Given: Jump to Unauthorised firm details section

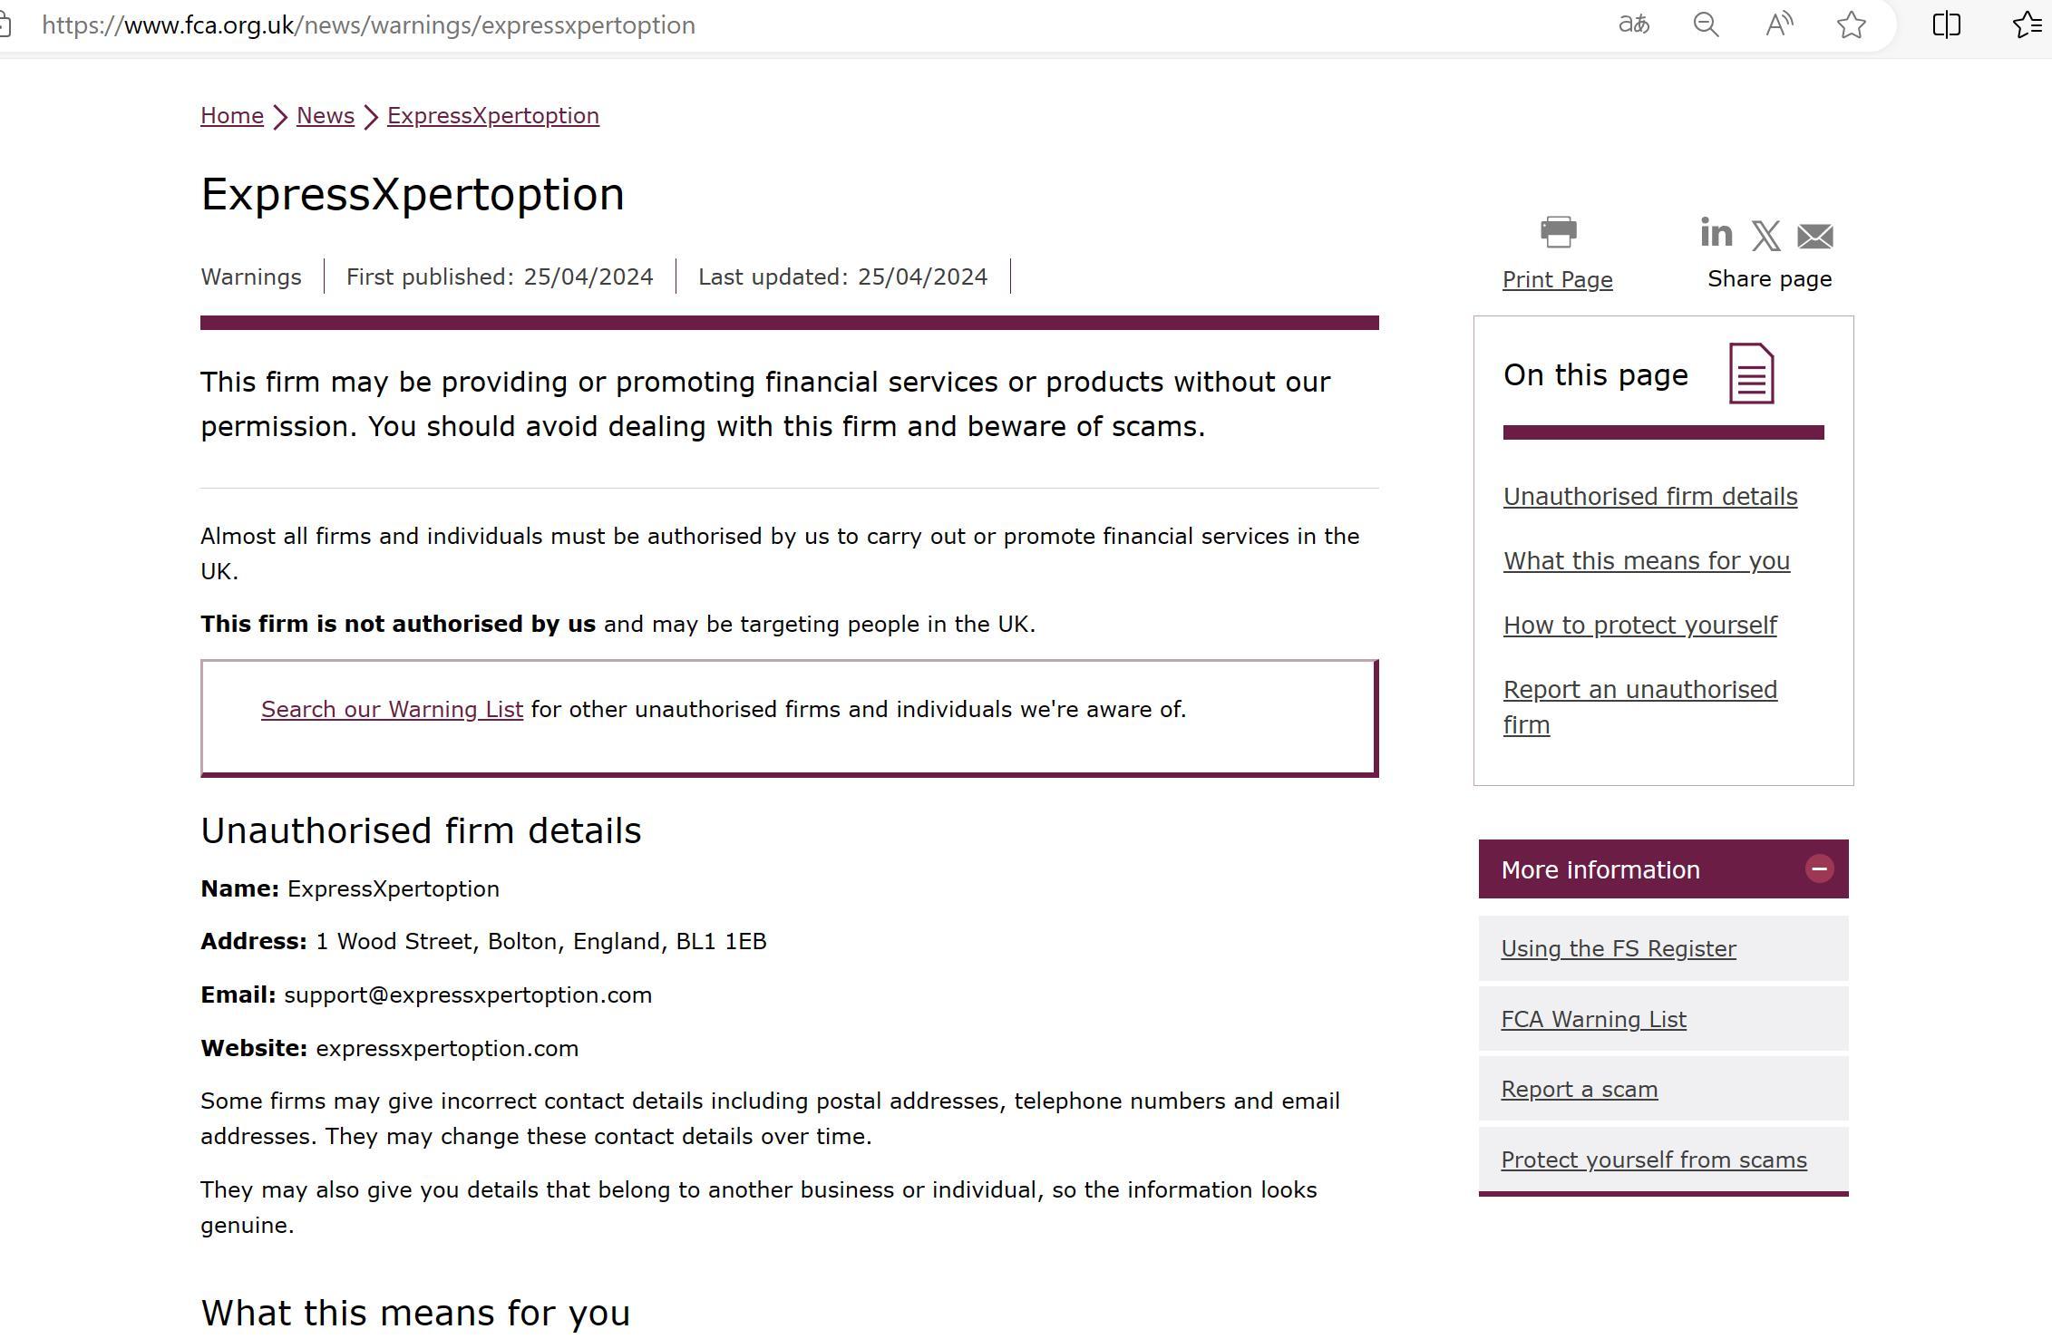Looking at the screenshot, I should coord(1649,497).
